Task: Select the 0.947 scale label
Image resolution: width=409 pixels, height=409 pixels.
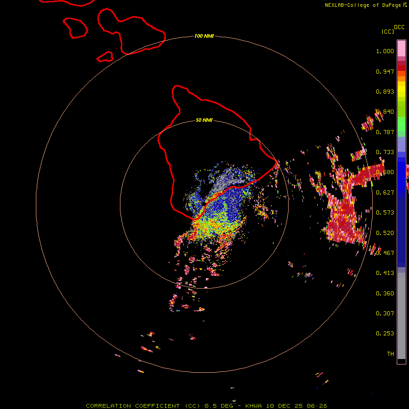Action: click(385, 71)
